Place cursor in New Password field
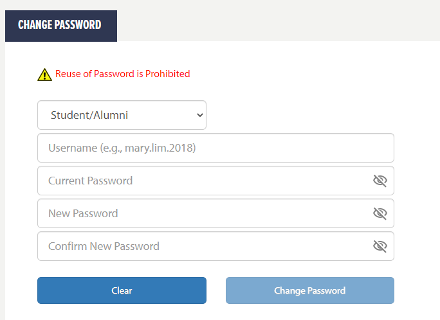Screen dimensions: 440x320 [203, 213]
